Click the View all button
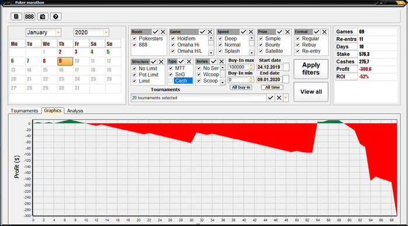408x226 pixels. click(x=311, y=92)
